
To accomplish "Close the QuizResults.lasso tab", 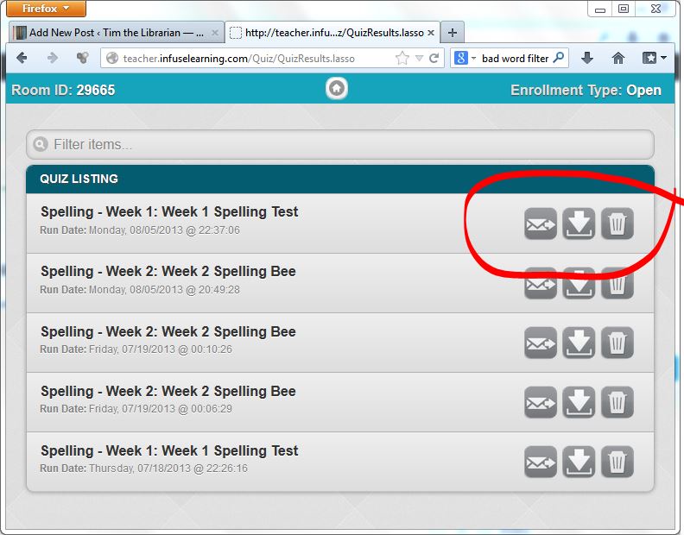I will pos(432,33).
